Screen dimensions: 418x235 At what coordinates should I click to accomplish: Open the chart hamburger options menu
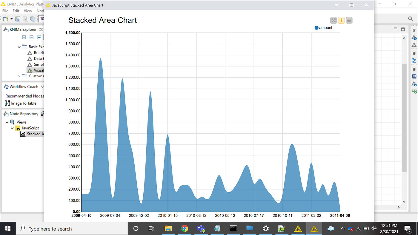349,20
